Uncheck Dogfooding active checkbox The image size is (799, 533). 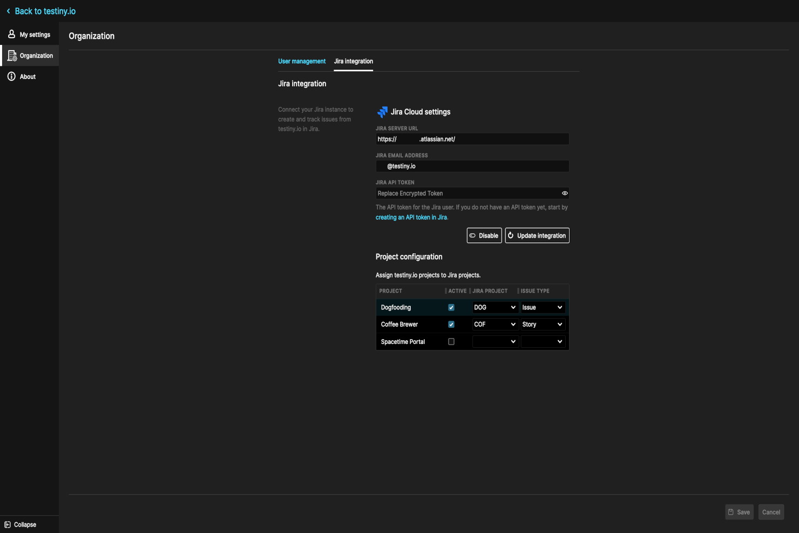coord(451,307)
